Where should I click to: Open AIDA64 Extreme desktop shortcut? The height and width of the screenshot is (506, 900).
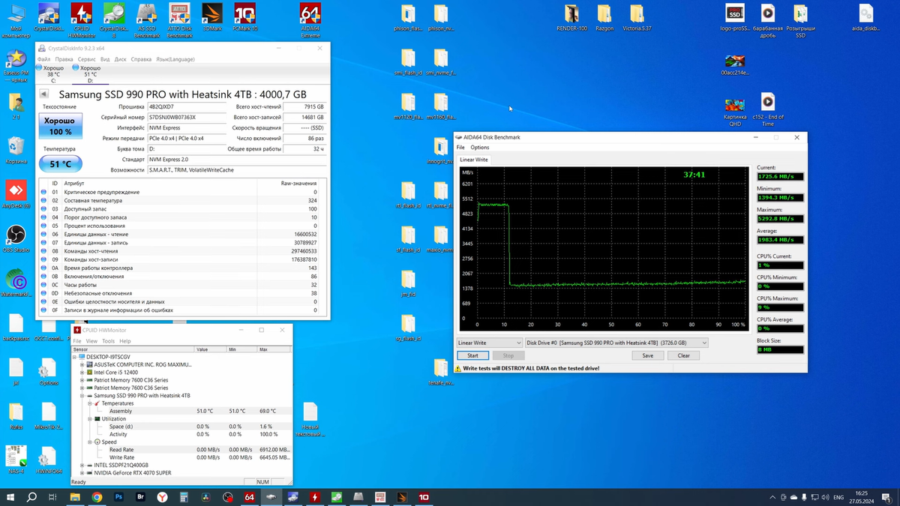(310, 20)
